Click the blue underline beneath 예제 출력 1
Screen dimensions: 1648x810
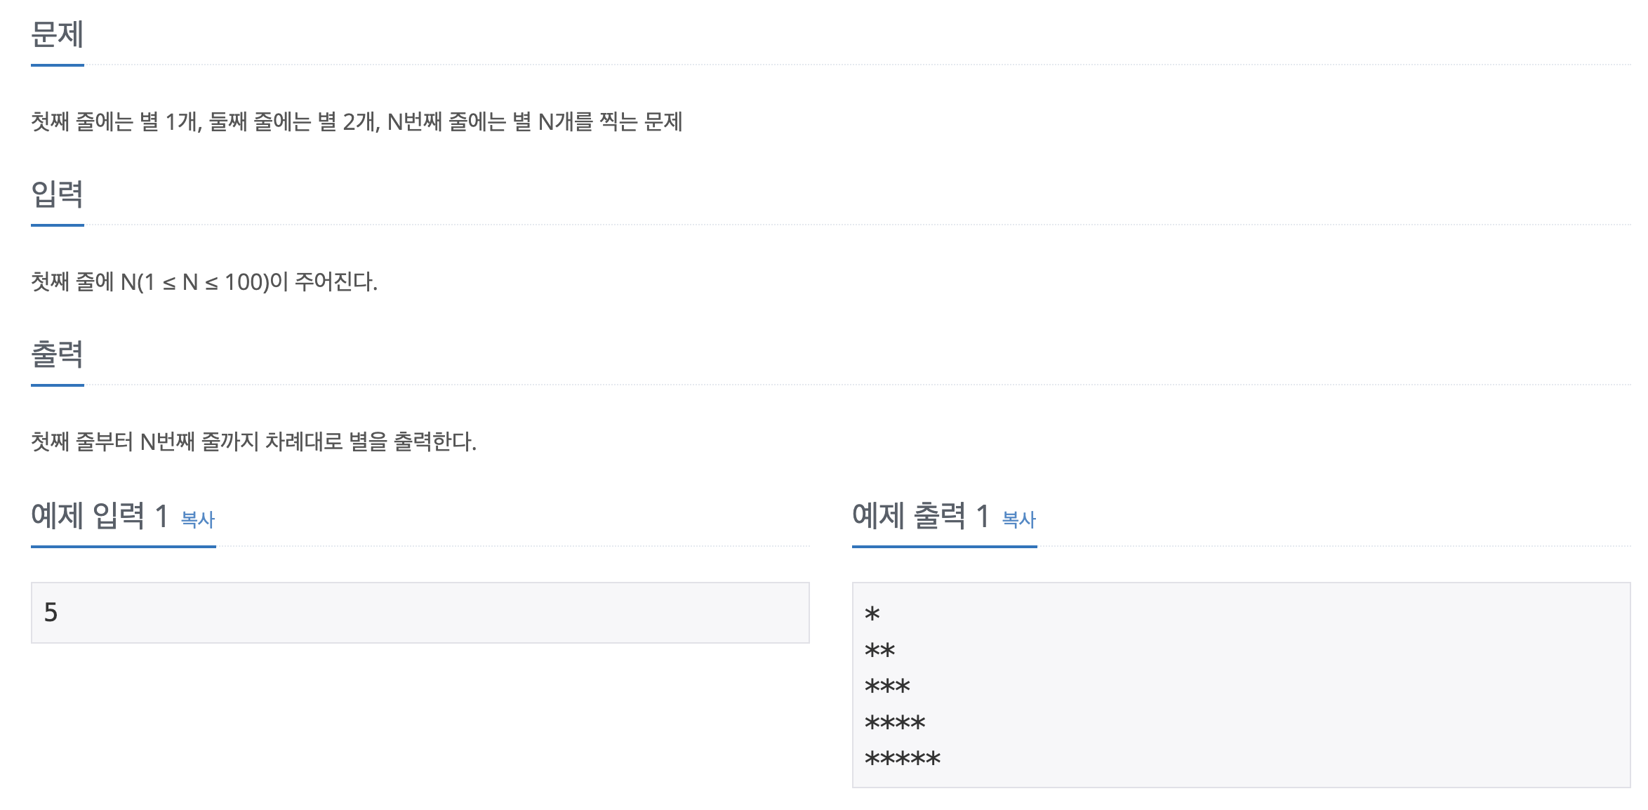(x=945, y=546)
